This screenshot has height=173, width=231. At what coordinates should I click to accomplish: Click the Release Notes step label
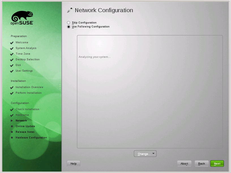[25, 132]
